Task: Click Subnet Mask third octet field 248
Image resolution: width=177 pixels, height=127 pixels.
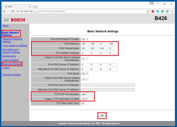Action: [x=104, y=48]
